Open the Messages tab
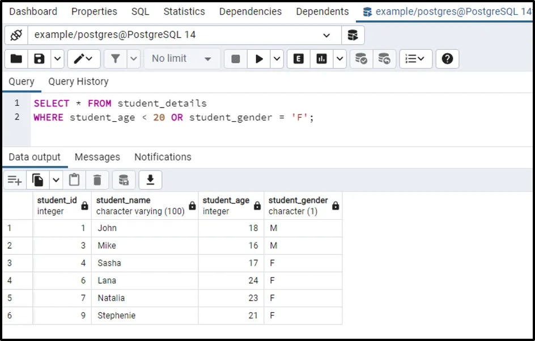The height and width of the screenshot is (341, 535). coord(97,157)
